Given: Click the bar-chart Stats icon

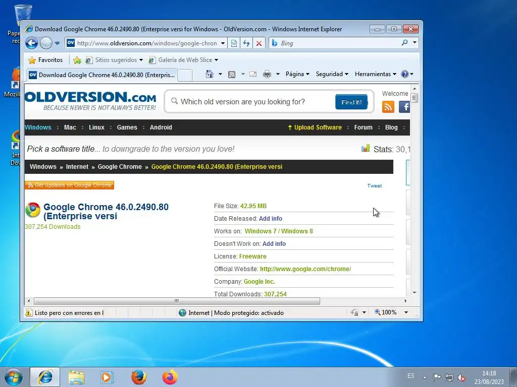Looking at the screenshot, I should tap(366, 149).
